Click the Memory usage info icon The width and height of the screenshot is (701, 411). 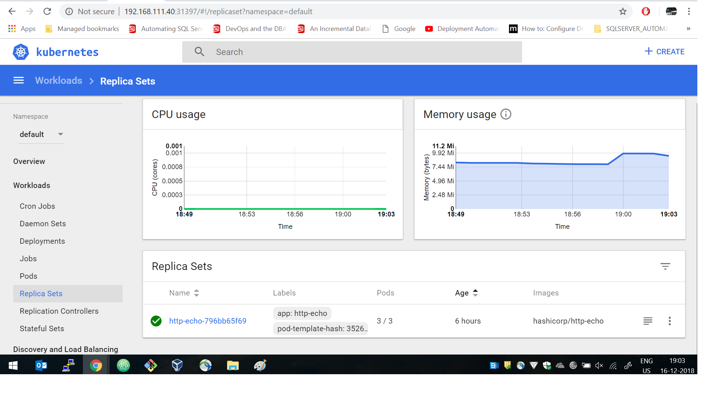tap(506, 114)
